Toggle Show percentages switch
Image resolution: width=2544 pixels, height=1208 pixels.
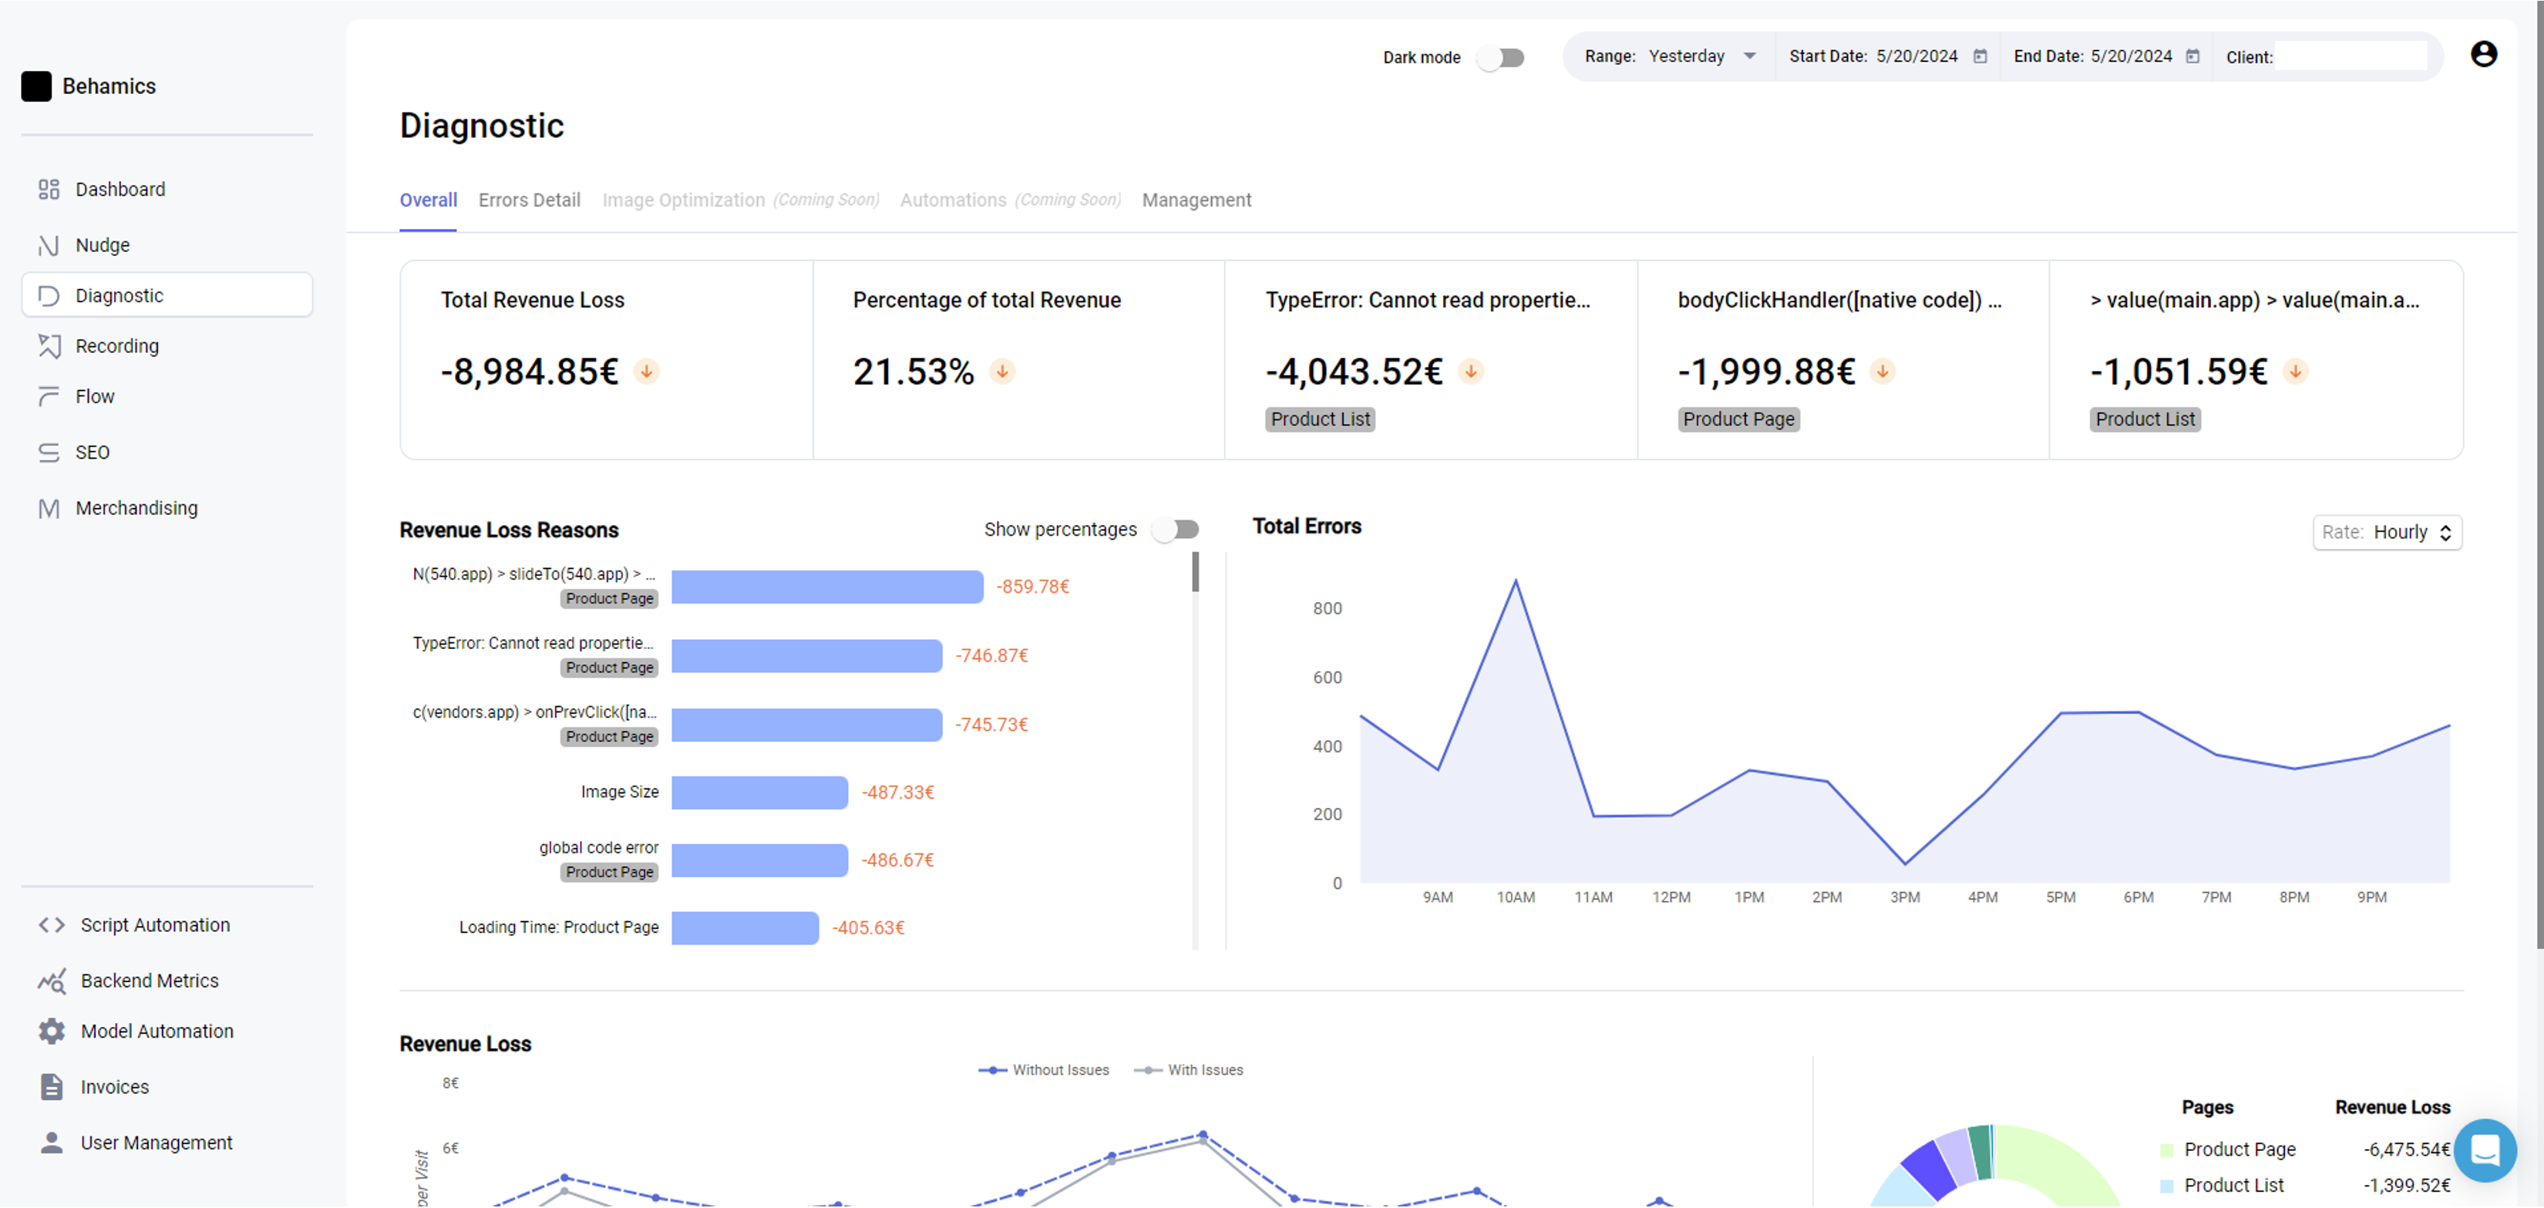[1176, 530]
